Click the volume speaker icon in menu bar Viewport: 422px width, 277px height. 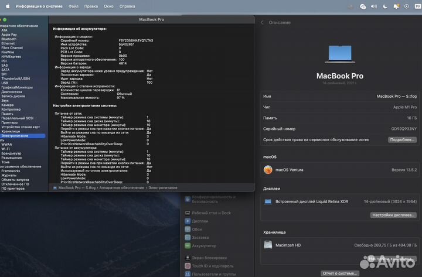tap(374, 6)
